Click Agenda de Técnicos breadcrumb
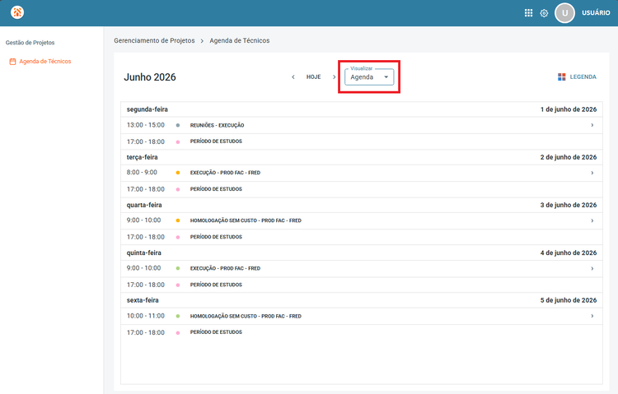The height and width of the screenshot is (394, 618). pos(239,40)
